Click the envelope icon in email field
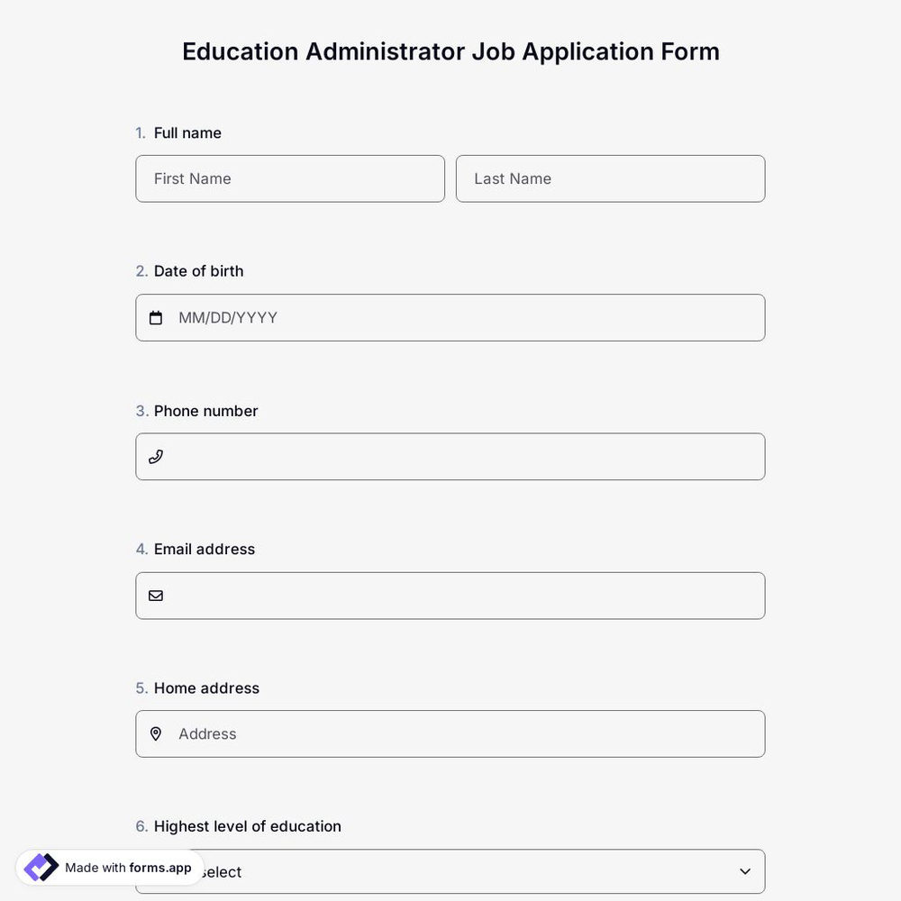This screenshot has height=901, width=901. coord(155,595)
